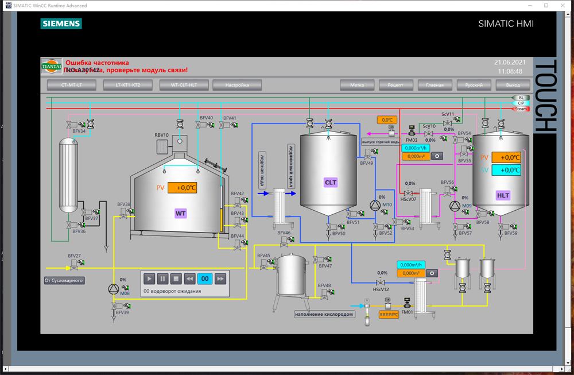
Task: Click the Выход exit button
Action: [x=513, y=85]
